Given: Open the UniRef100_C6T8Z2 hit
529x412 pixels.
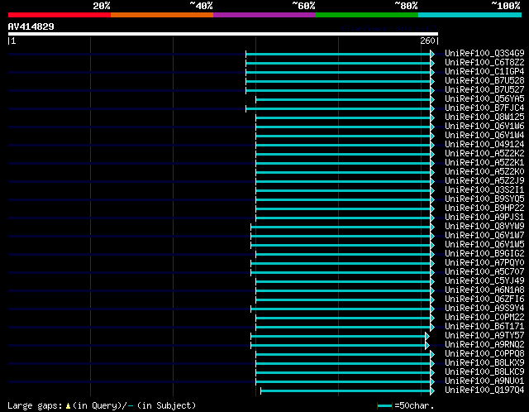Looking at the screenshot, I should [x=484, y=62].
